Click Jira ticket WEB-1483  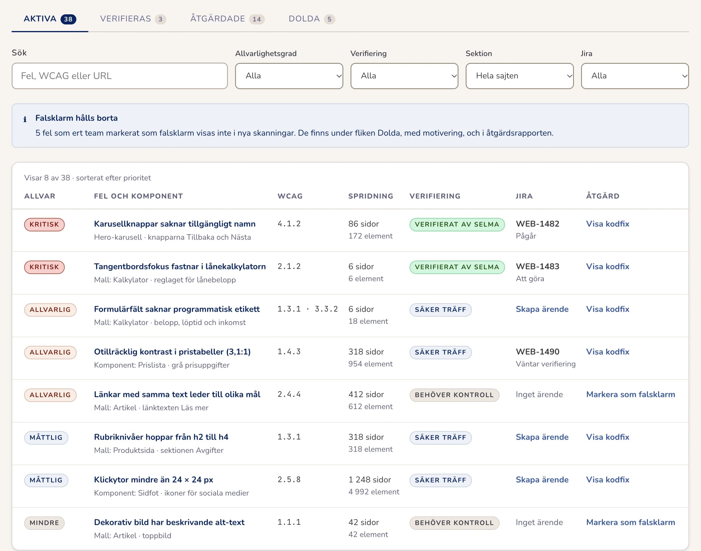coord(537,267)
